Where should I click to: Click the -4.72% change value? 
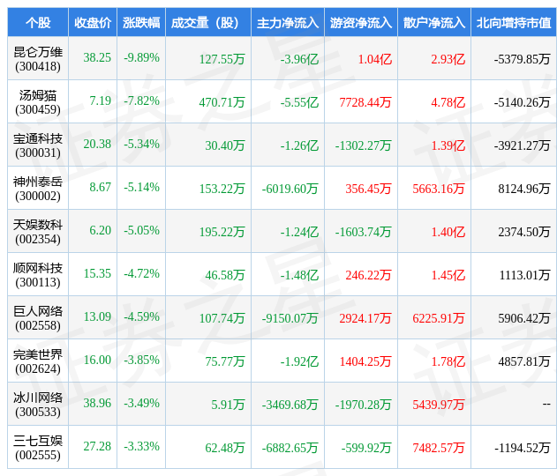[142, 273]
